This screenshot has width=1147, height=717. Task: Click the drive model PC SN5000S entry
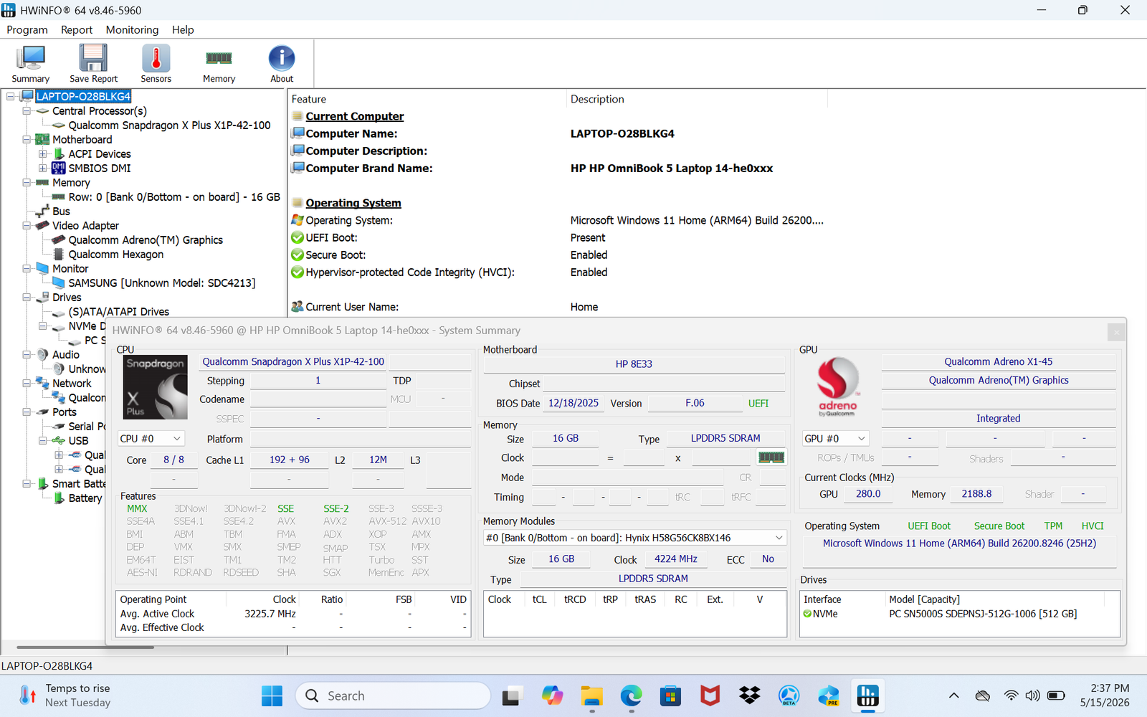click(x=983, y=614)
